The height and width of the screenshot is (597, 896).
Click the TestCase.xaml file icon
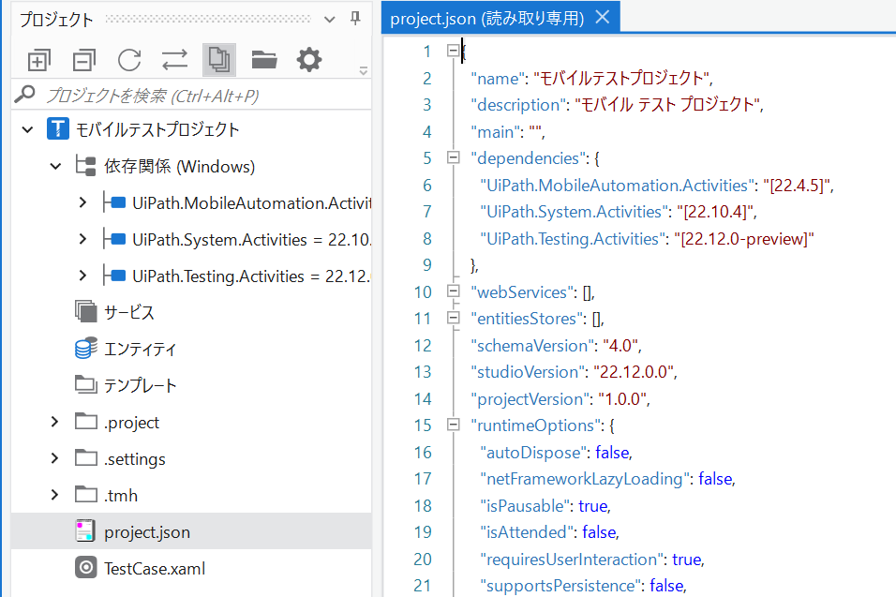(85, 567)
